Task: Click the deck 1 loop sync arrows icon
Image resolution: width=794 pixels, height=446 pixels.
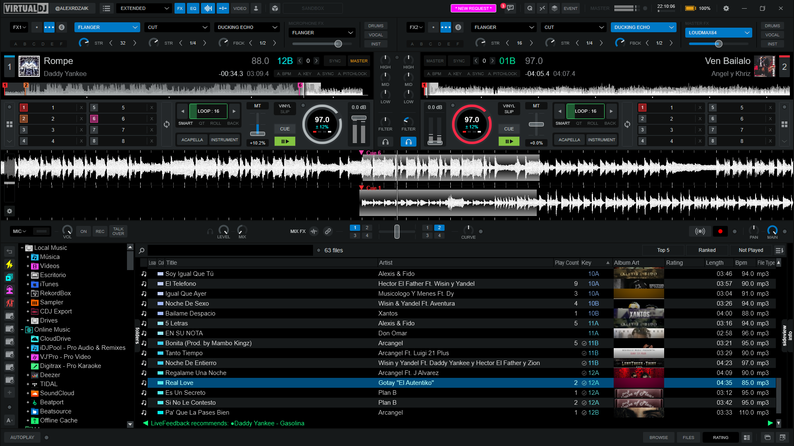Action: coord(166,124)
